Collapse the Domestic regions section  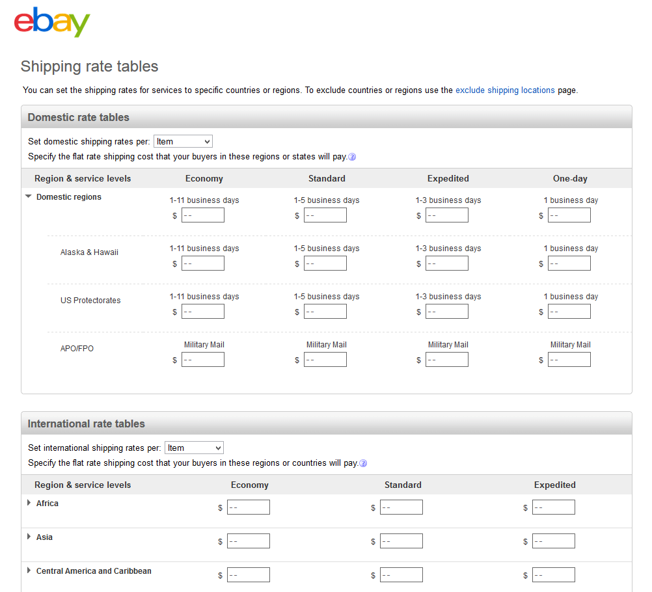29,197
